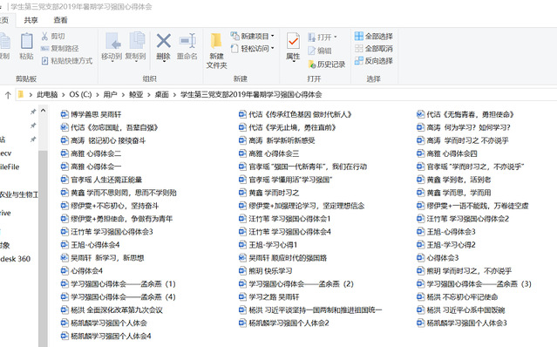Viewport: 557px width, 347px height.
Task: Select document icon for 高雅 心得体会二
Action: coord(65,153)
